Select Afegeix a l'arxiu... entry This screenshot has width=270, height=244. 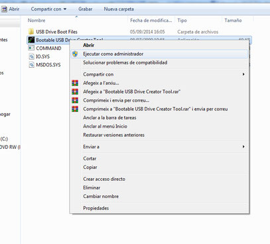pos(159,83)
